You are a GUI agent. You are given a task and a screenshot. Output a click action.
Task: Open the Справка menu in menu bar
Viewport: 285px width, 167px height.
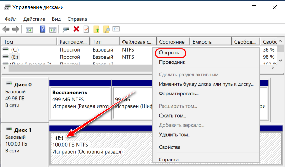pos(77,19)
